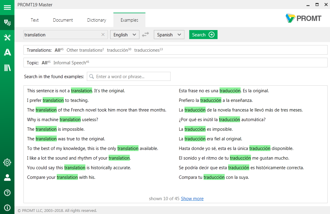Clear the search query with the X icon
330x214 pixels.
(x=103, y=35)
